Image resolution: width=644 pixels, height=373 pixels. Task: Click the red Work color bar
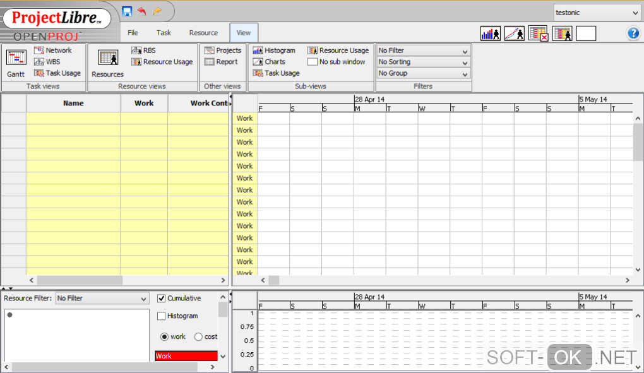pyautogui.click(x=186, y=356)
